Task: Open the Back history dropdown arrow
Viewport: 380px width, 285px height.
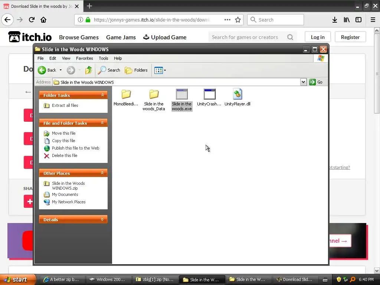Action: tap(60, 70)
